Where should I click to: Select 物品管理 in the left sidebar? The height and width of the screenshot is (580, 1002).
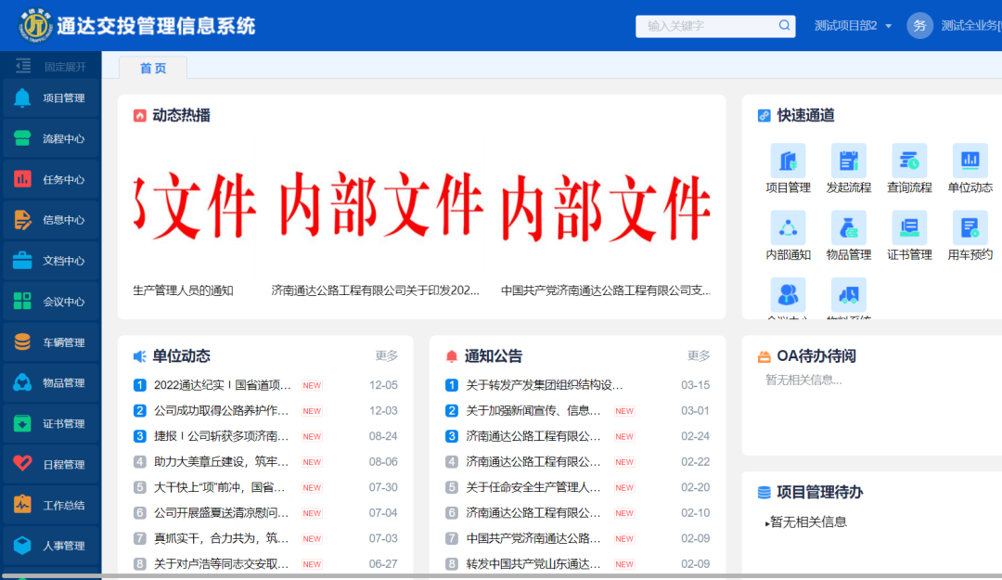coord(50,383)
